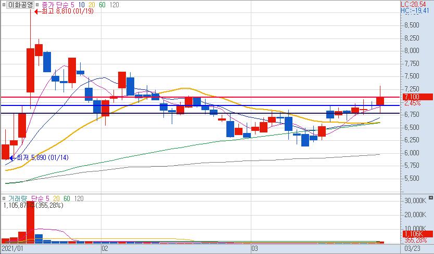Click the 7,250 price axis label
This screenshot has width=434, height=254.
[x=412, y=89]
